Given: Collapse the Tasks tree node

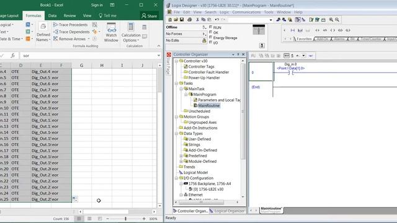Looking at the screenshot, I should [176, 84].
